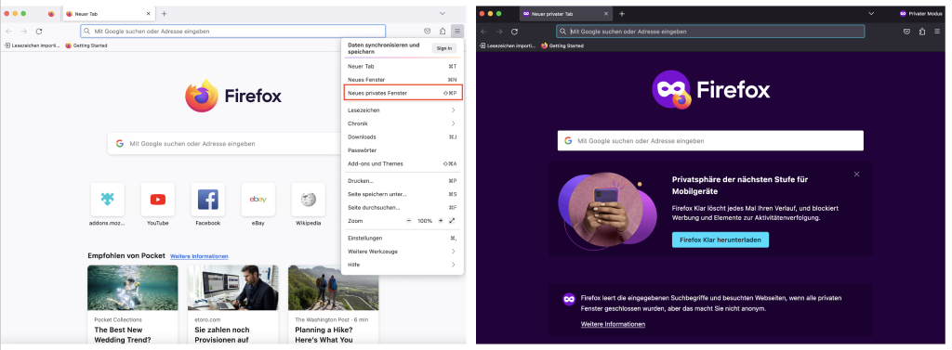Go back in private Firefox window

[x=483, y=32]
